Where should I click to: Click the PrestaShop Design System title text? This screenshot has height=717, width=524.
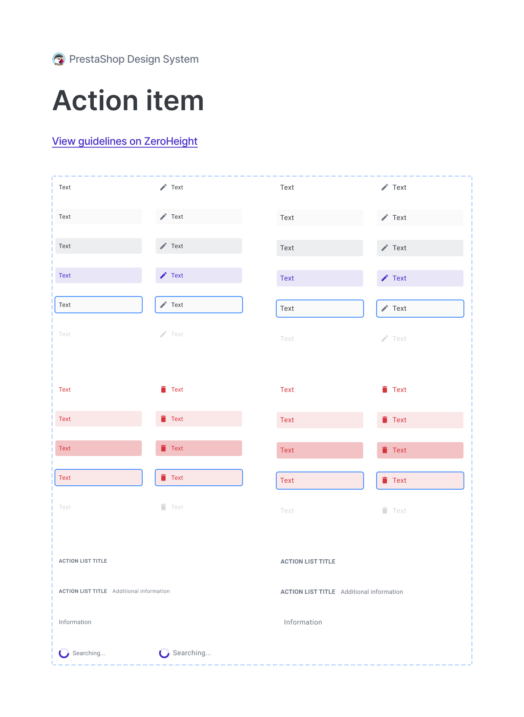tap(134, 59)
